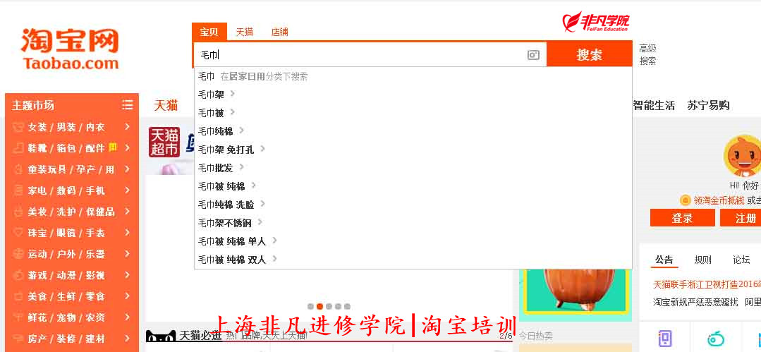
Task: Click the appliance icon beside 家电 / 数码 / 手机
Action: click(x=18, y=190)
